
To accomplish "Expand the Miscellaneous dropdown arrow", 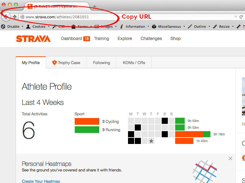I will coord(184,27).
